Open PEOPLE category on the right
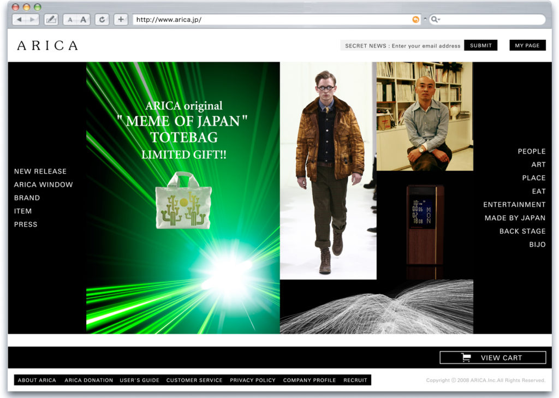 pos(532,151)
